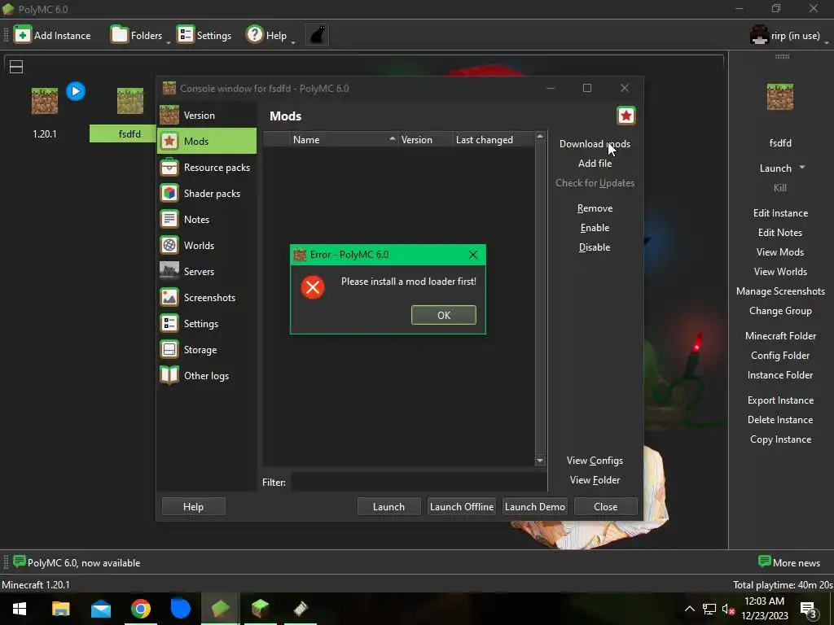The width and height of the screenshot is (834, 625).
Task: Click the Filter input field
Action: click(419, 483)
